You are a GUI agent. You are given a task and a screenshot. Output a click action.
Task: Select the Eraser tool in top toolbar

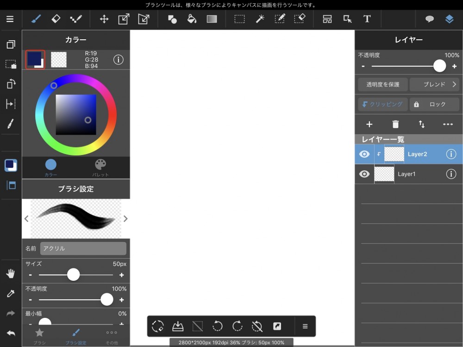(x=56, y=19)
